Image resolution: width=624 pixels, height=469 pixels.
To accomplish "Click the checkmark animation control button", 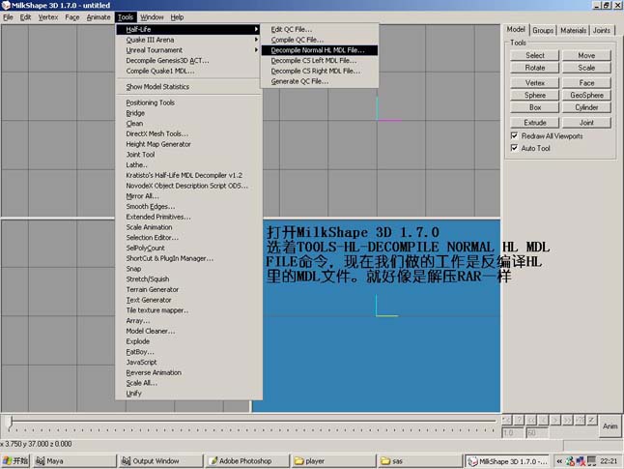I will tap(592, 420).
